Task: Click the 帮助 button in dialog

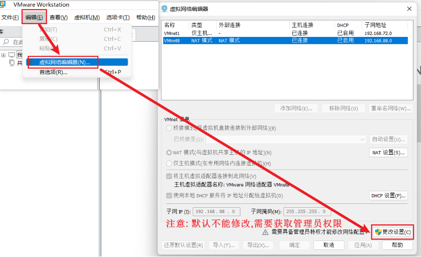Action: coord(397,245)
